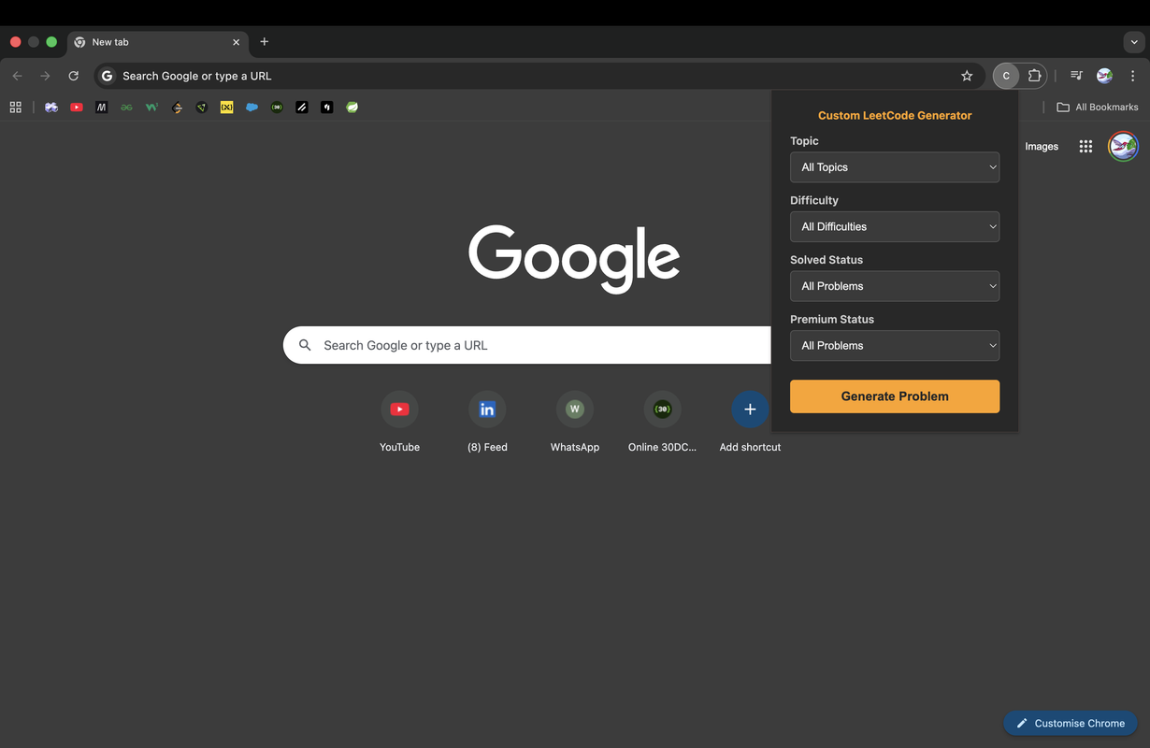Expand the Difficulty dropdown "All Difficulties"
Screen dimensions: 1150x748
(895, 226)
